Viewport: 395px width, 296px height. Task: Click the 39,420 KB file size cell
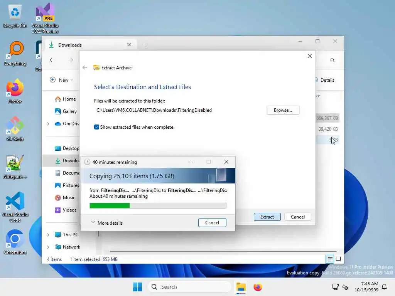pyautogui.click(x=328, y=129)
